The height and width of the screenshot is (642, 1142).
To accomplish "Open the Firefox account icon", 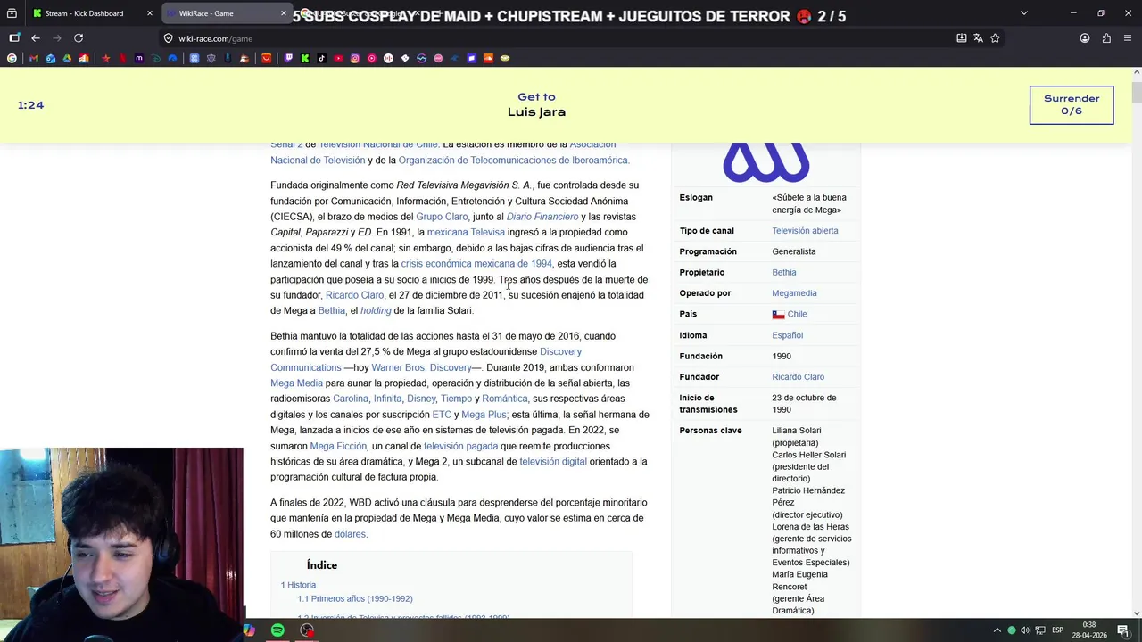I will click(1085, 38).
